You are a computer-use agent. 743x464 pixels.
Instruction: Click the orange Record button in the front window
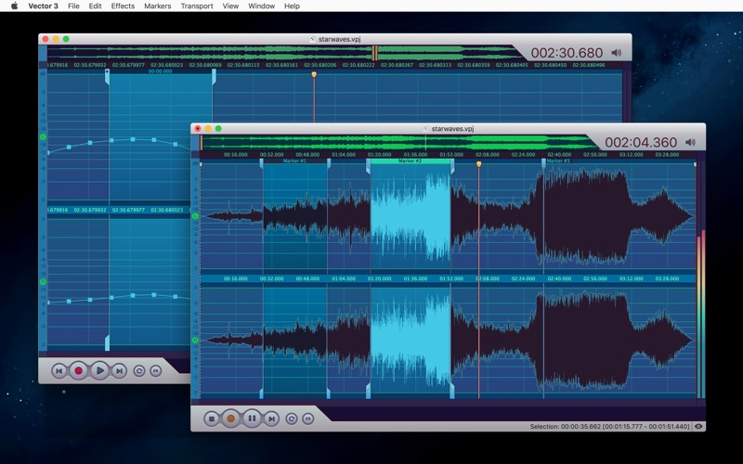(x=231, y=419)
